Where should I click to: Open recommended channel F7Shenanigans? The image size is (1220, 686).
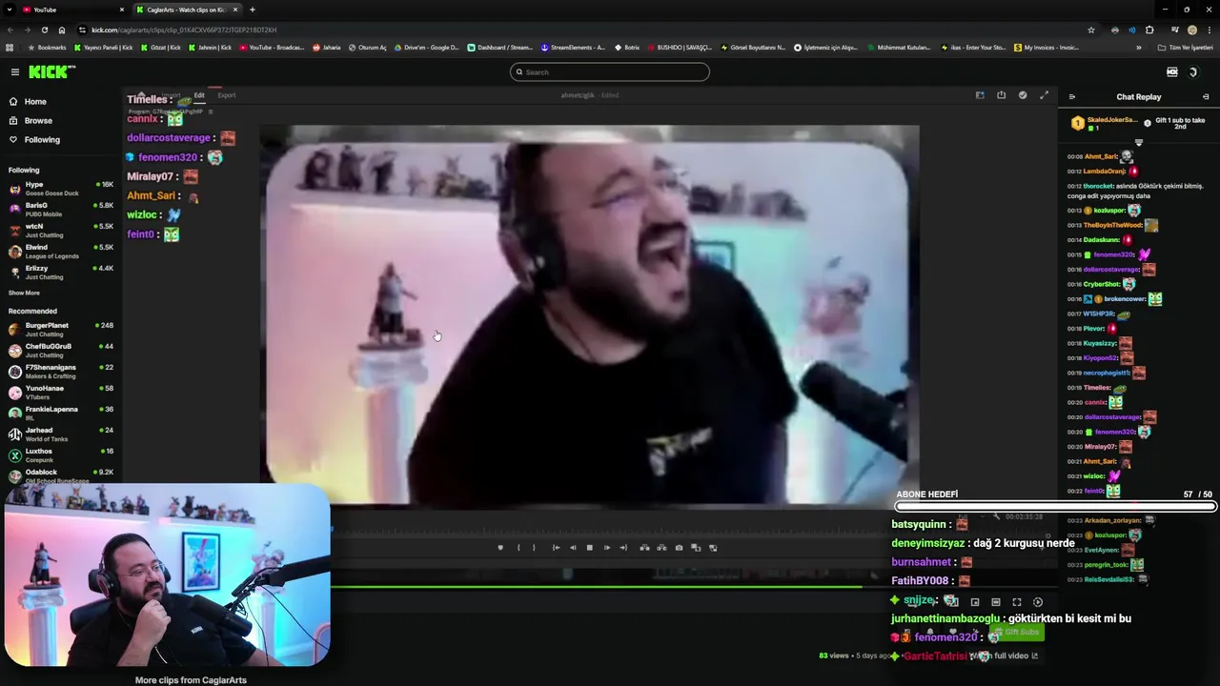[x=61, y=371]
